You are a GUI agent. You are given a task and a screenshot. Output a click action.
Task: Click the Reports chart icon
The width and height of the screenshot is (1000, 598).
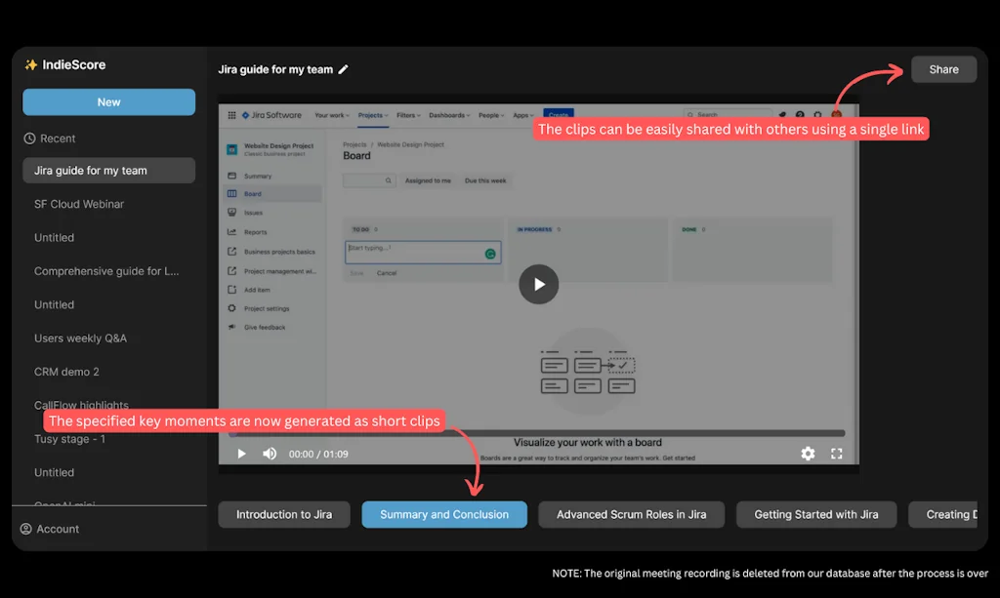click(x=232, y=232)
